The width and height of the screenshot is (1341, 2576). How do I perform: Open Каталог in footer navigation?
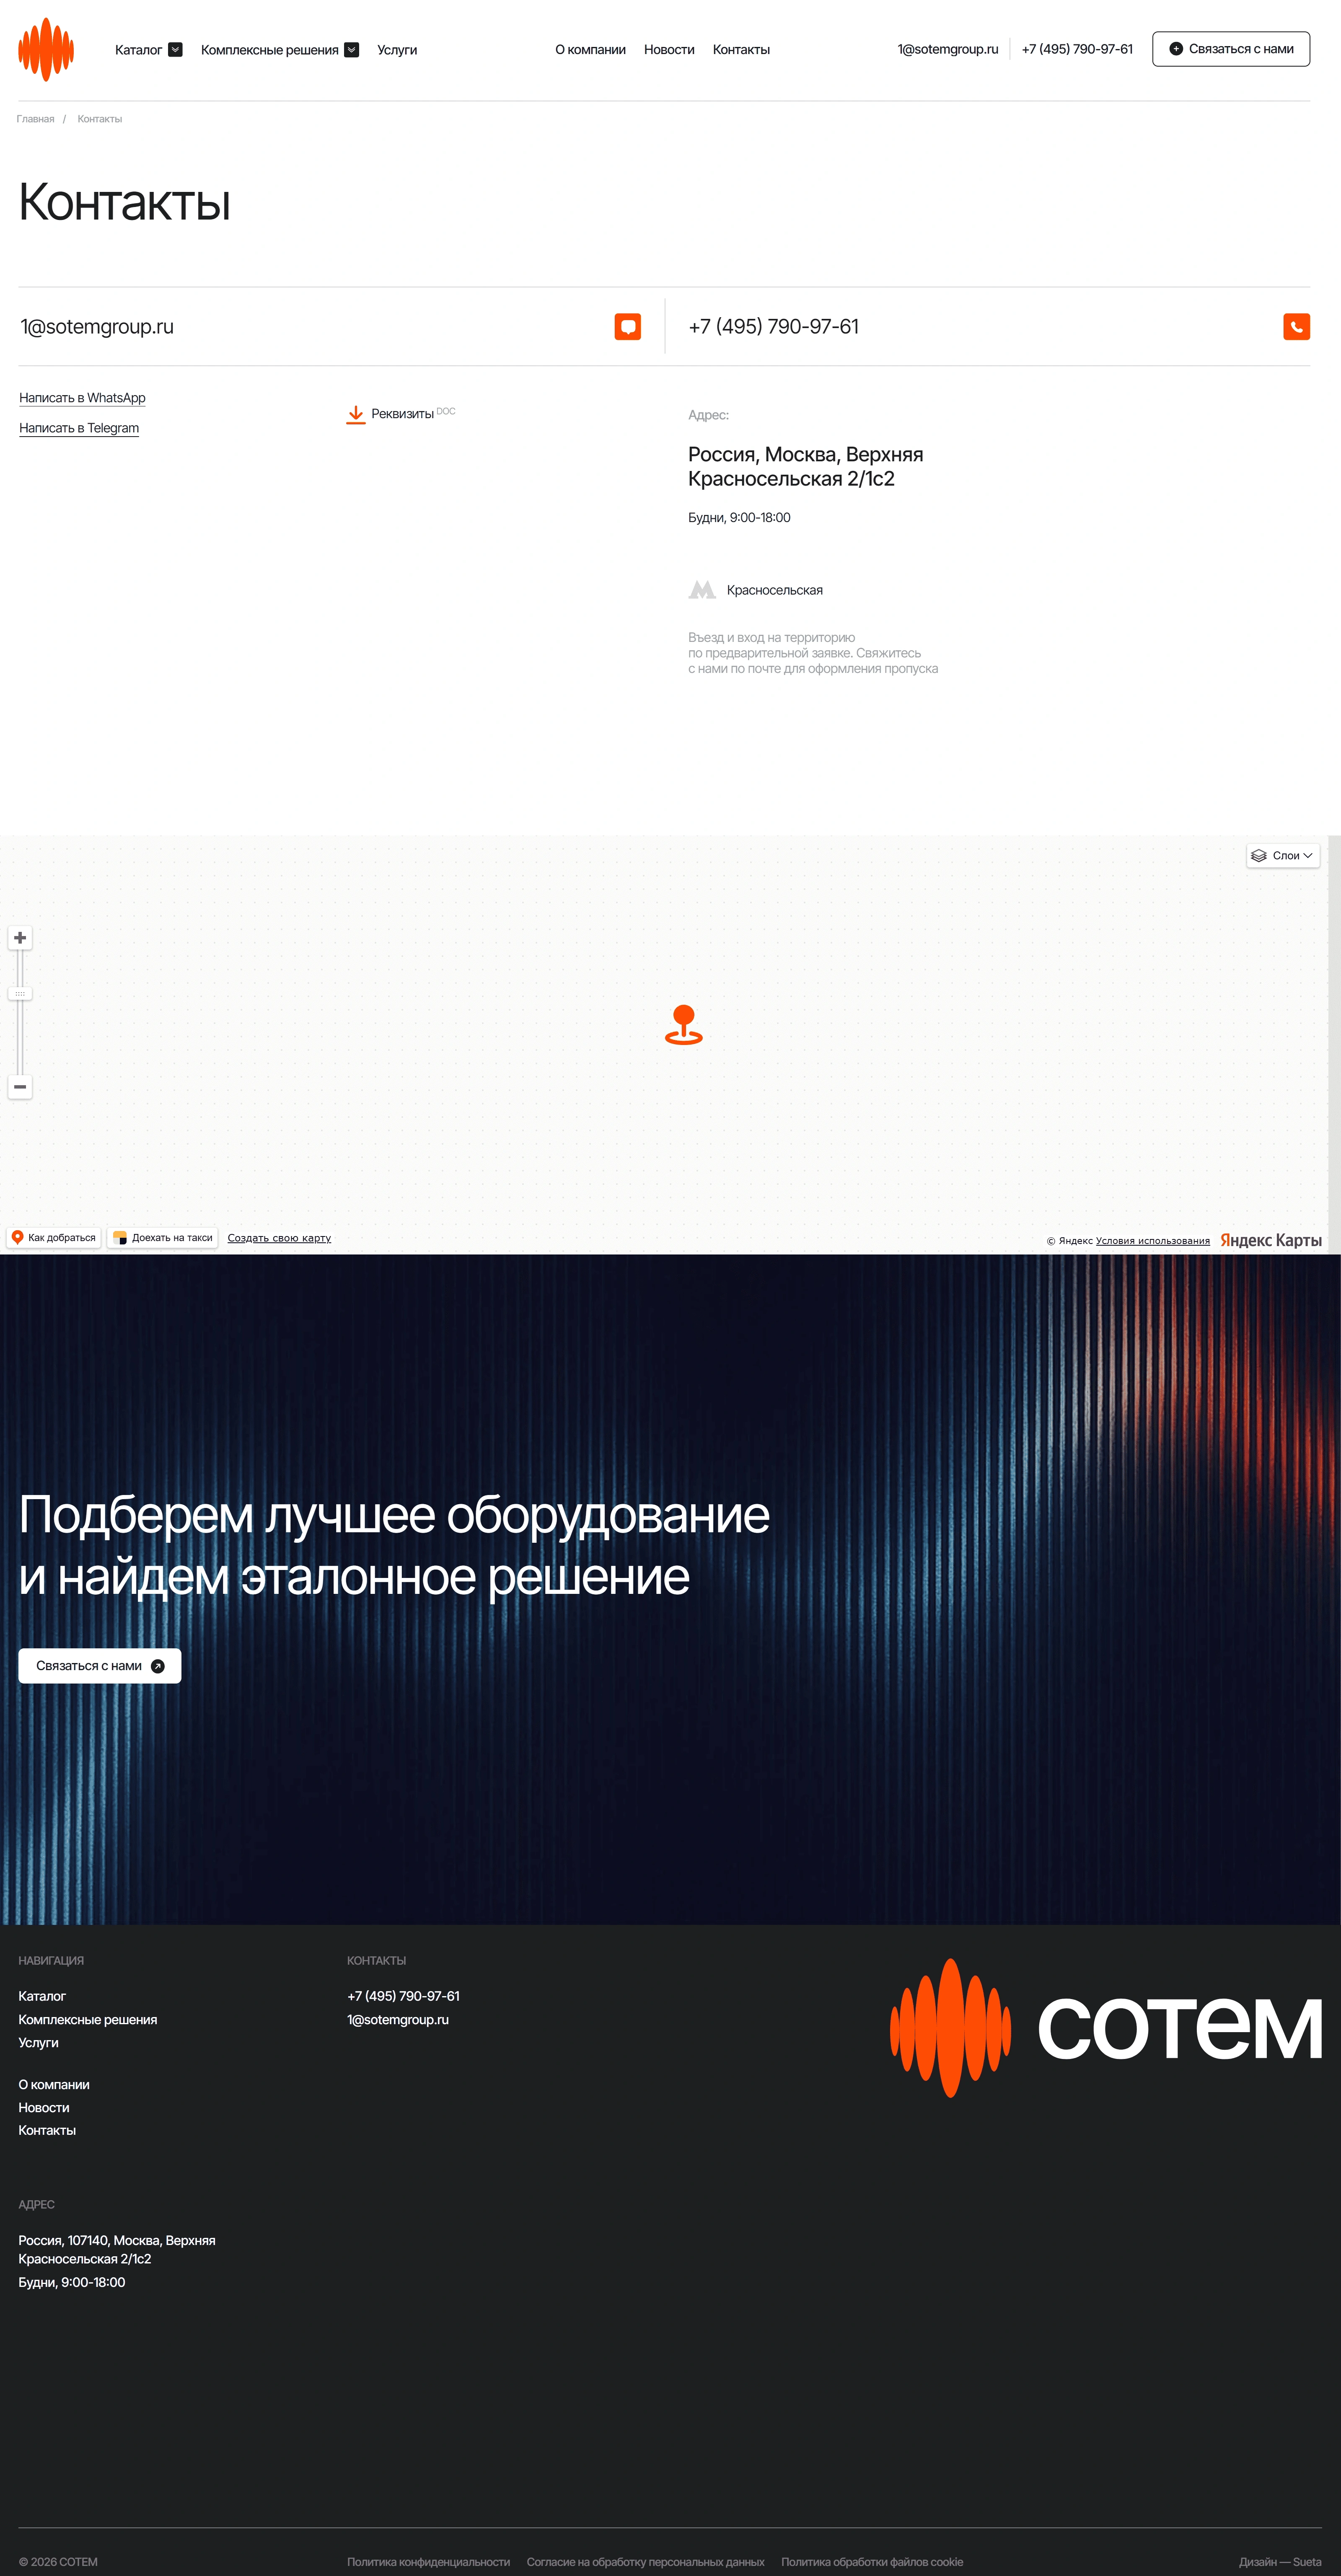(x=42, y=1996)
